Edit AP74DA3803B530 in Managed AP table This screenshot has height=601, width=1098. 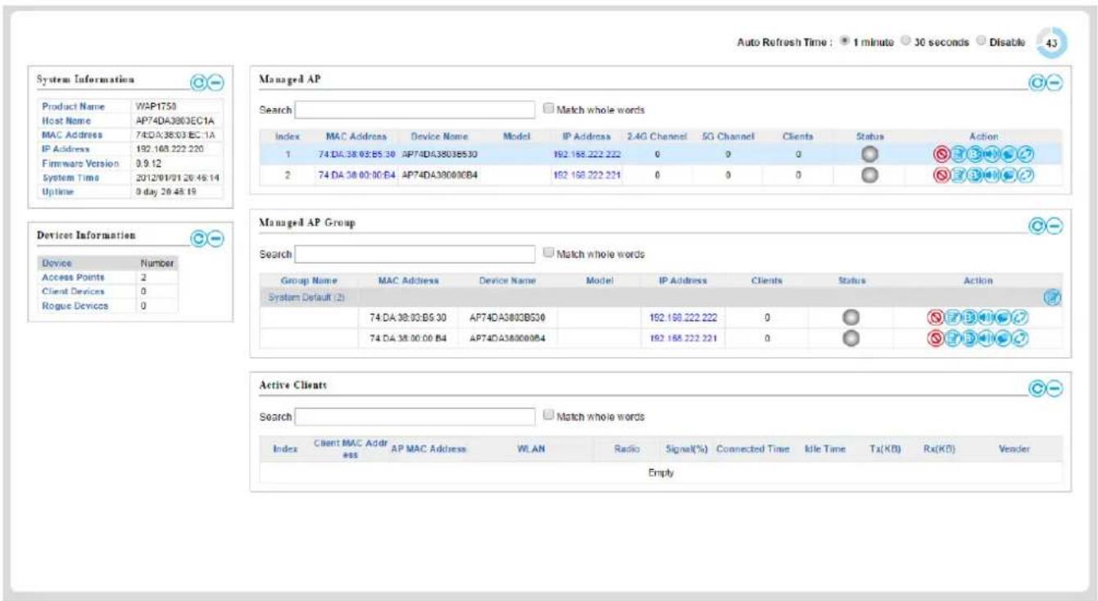click(958, 154)
